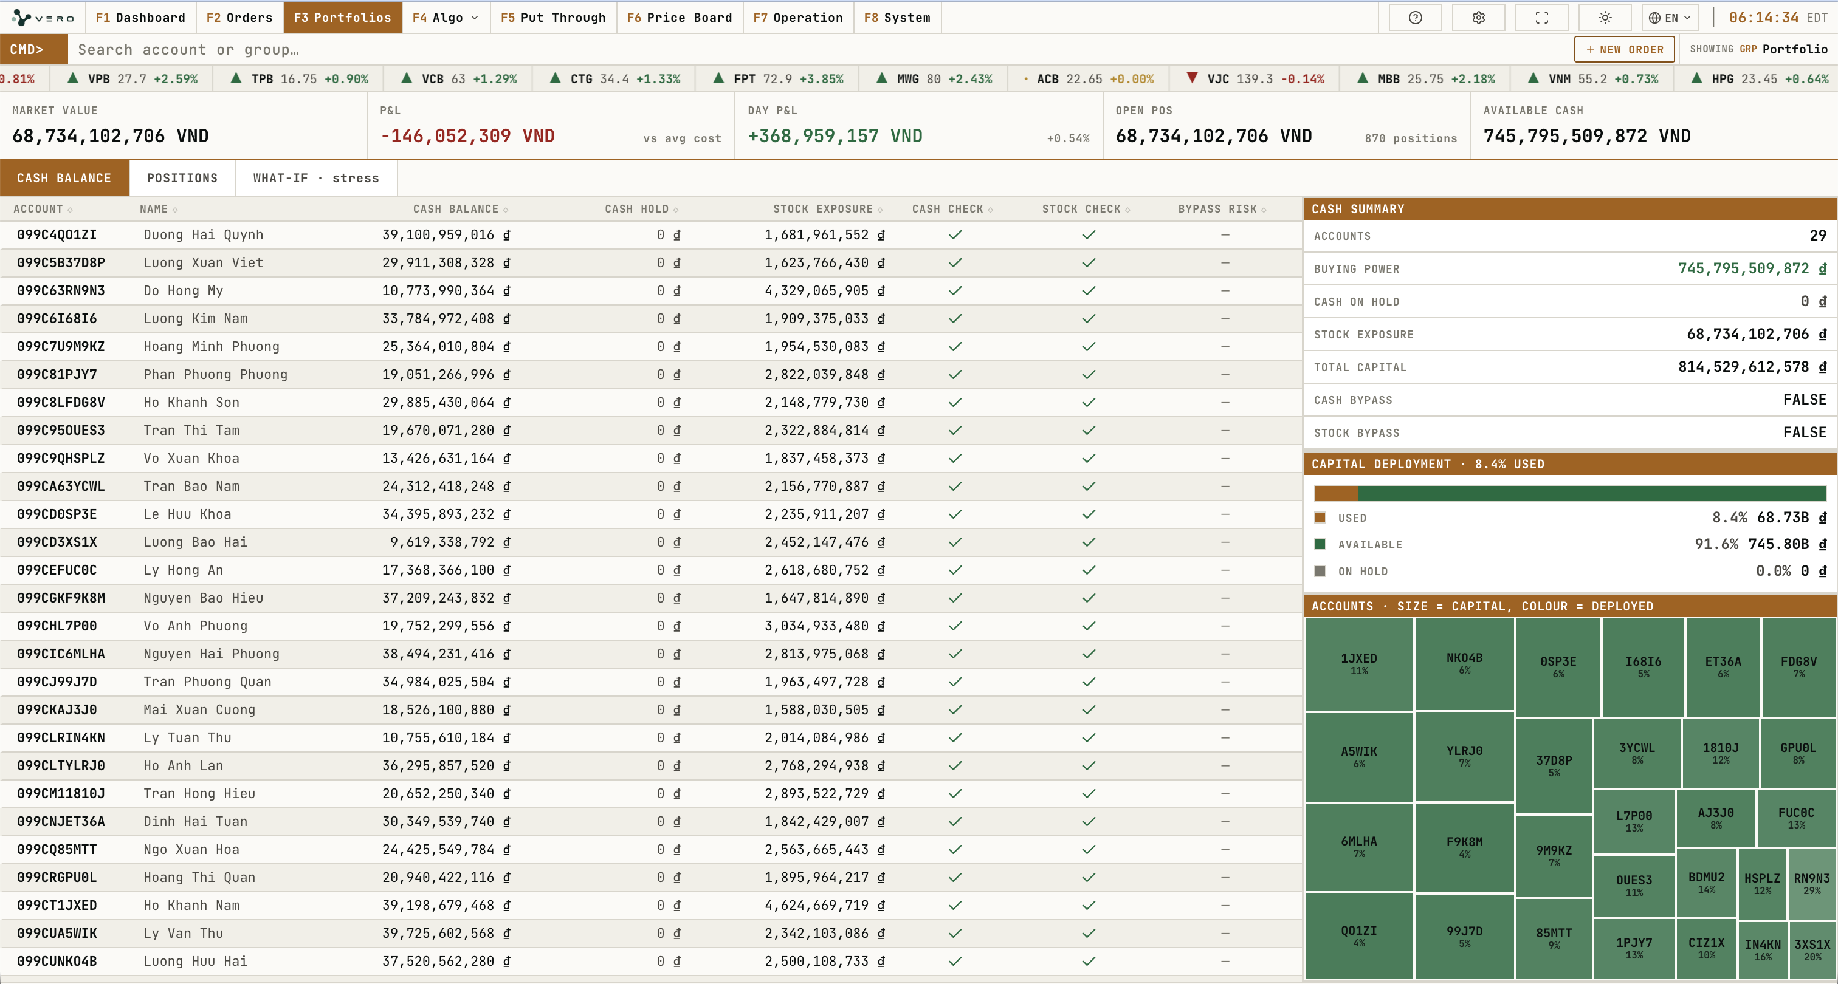Click the + NEW ORDER button
The image size is (1838, 984).
1624,49
